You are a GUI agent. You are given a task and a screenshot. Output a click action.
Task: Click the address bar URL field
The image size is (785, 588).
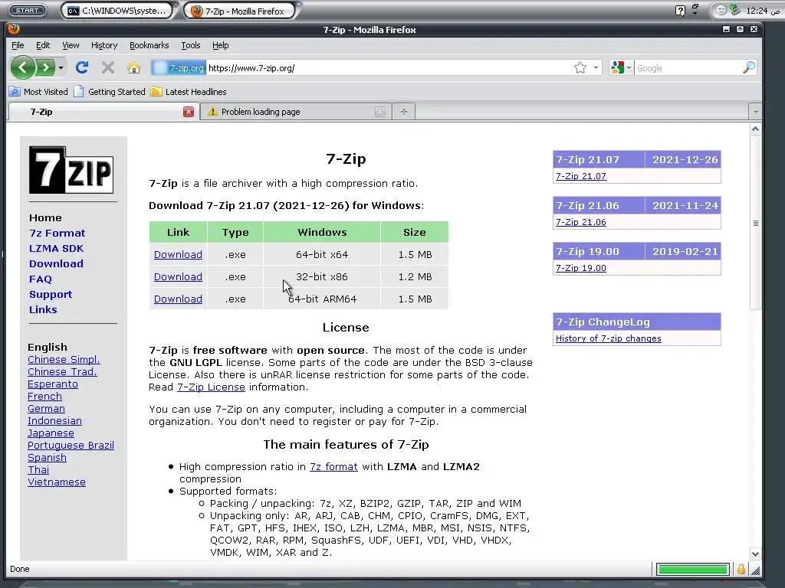point(388,68)
